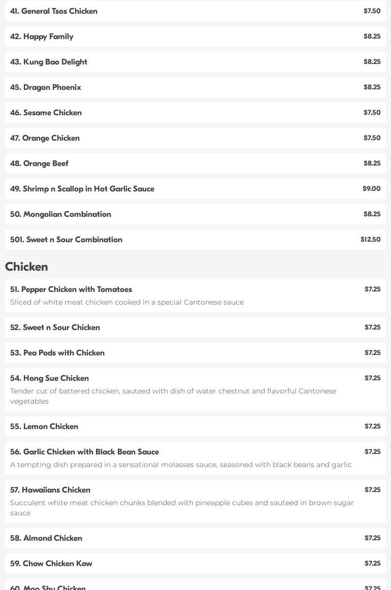Click 57. Hawaiians Chicken item
391x590 pixels.
point(50,490)
